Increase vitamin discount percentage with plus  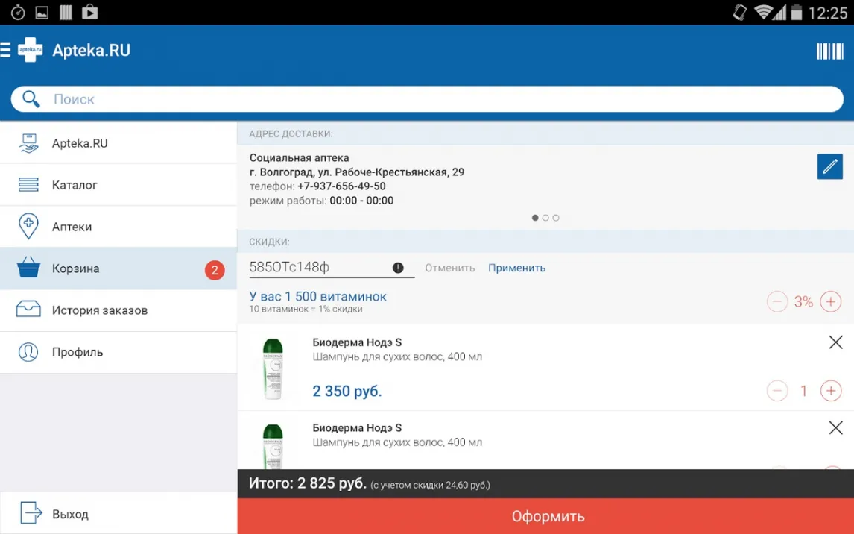tap(830, 301)
